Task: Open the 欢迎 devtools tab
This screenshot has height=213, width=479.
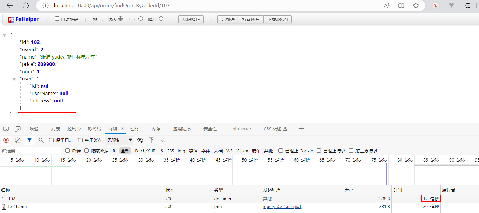Action: 34,129
